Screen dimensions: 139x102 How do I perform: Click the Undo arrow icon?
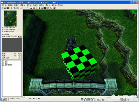tap(21, 8)
